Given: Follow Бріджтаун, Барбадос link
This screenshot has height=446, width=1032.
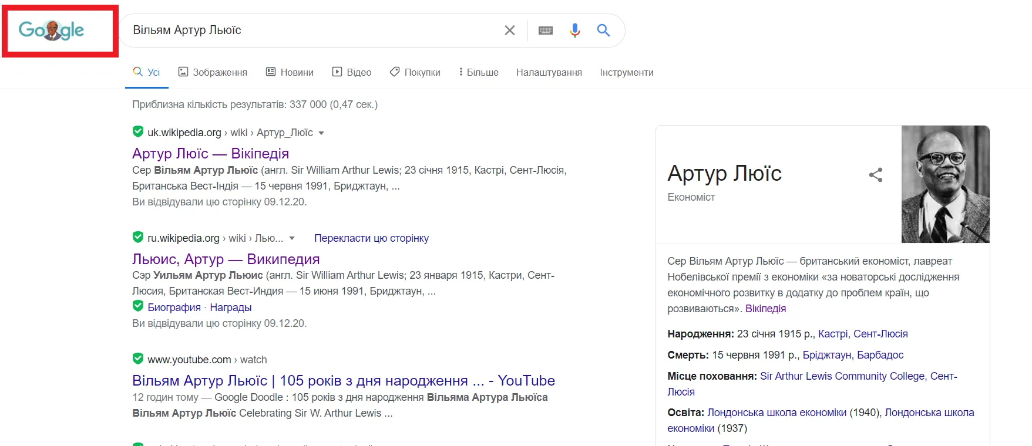Looking at the screenshot, I should pyautogui.click(x=853, y=355).
